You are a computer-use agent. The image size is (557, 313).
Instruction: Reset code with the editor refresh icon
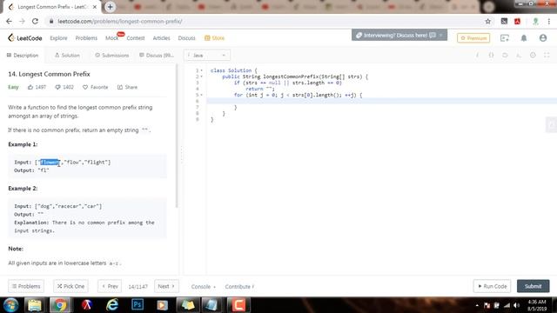pyautogui.click(x=505, y=55)
